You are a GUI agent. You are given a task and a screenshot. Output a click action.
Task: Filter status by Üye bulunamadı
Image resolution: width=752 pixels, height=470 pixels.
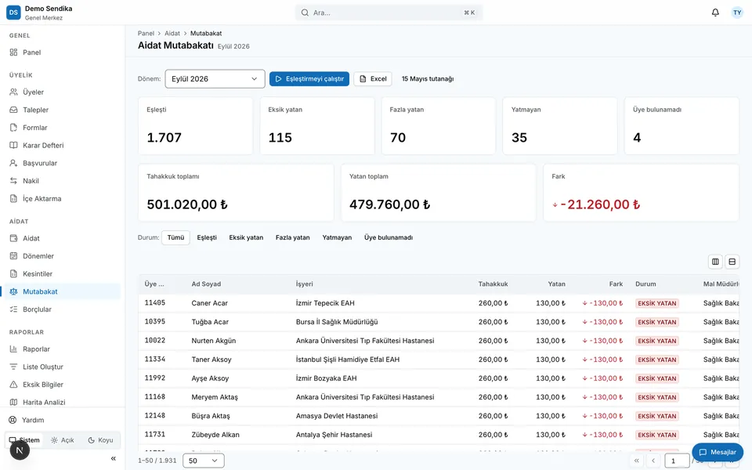pos(389,237)
